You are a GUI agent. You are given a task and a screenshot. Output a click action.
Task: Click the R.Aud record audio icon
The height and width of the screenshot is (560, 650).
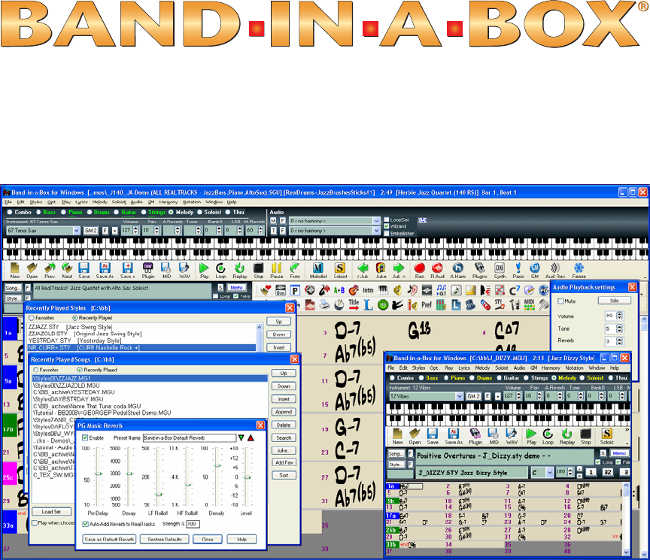[437, 270]
